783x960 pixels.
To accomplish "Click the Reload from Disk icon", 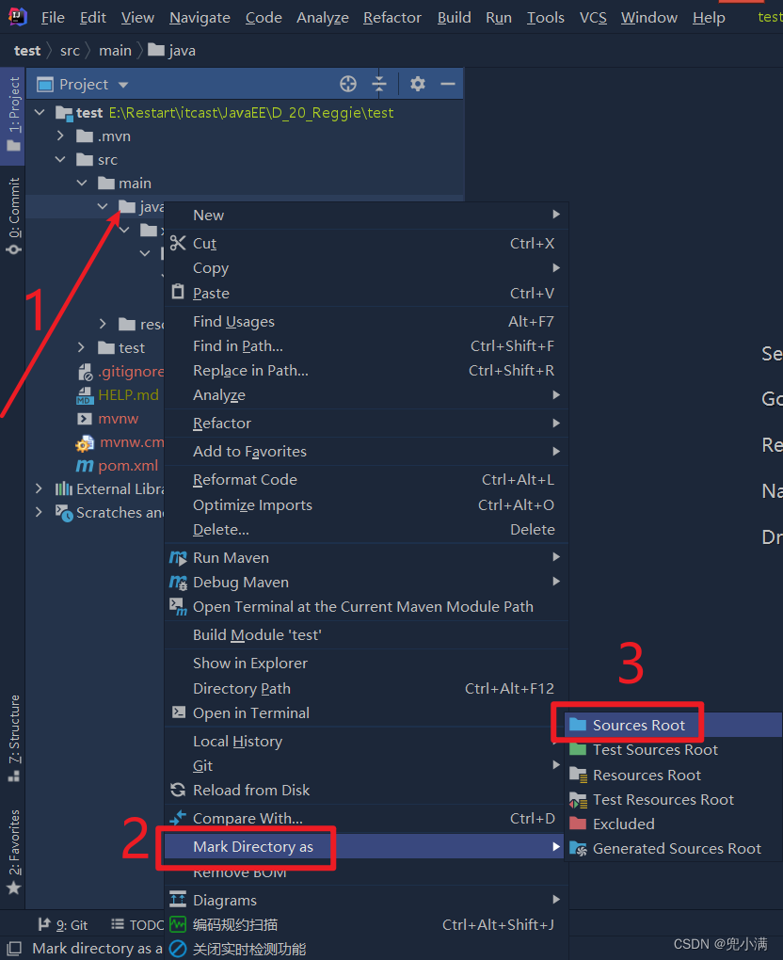I will point(178,790).
